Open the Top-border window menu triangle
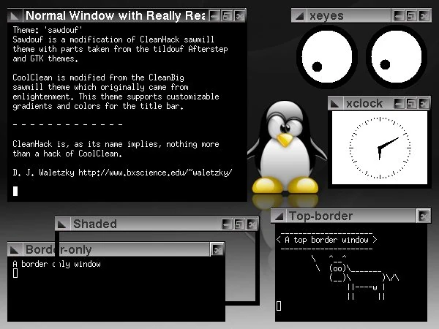439x329 pixels. (279, 216)
